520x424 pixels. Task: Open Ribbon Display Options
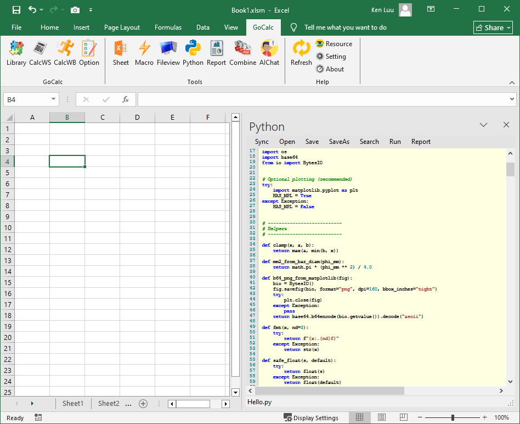431,9
